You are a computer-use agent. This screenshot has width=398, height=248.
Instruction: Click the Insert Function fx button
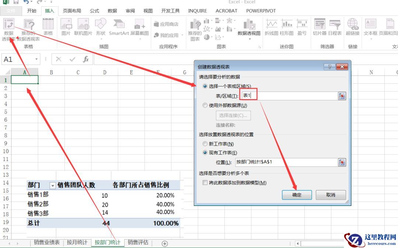coord(86,59)
